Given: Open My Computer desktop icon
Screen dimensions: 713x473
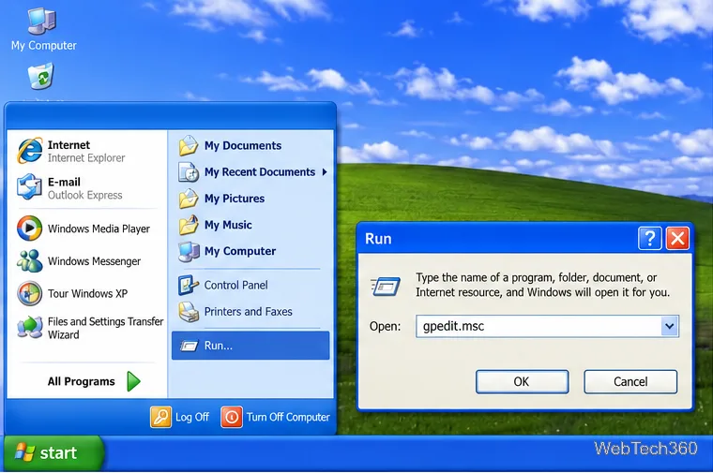Looking at the screenshot, I should 42,21.
